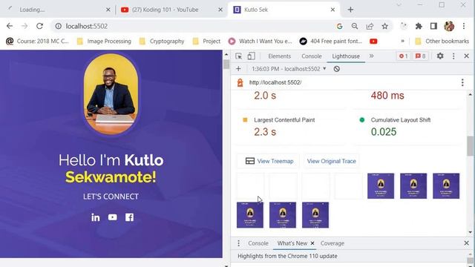
Task: Click the zoom magnifier icon in address bar
Action: [x=355, y=27]
